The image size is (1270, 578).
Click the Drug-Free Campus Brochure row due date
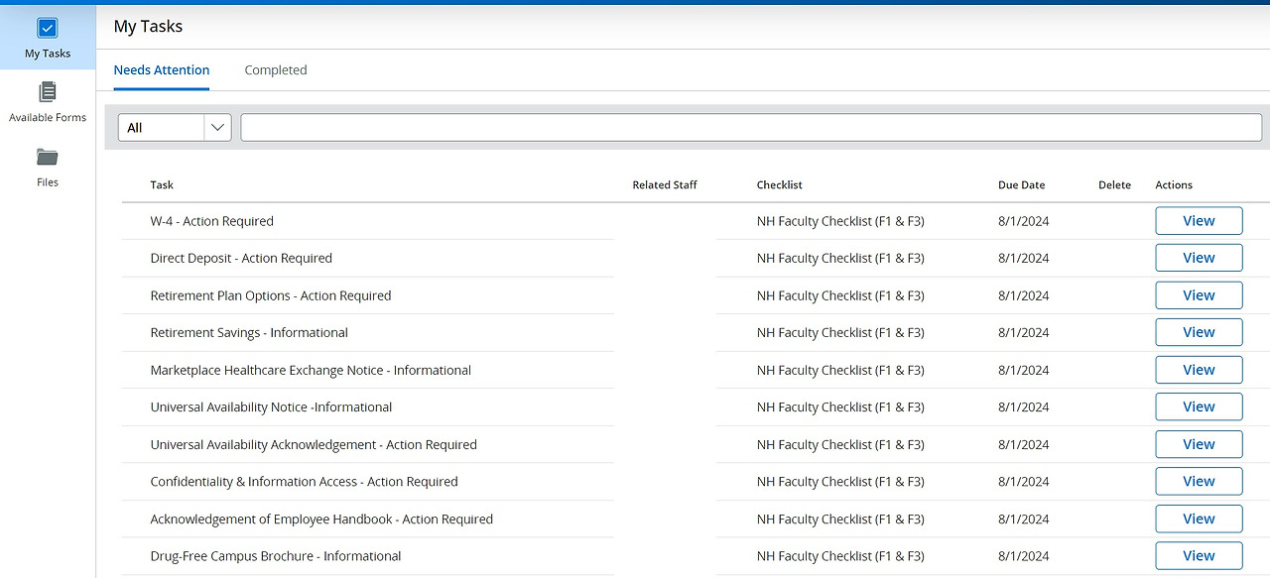1024,555
